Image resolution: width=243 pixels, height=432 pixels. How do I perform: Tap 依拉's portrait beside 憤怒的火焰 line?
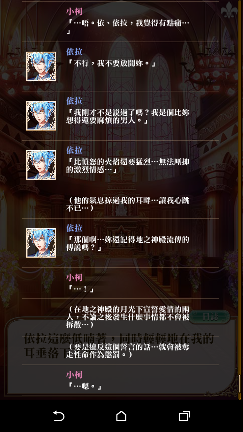pos(41,165)
